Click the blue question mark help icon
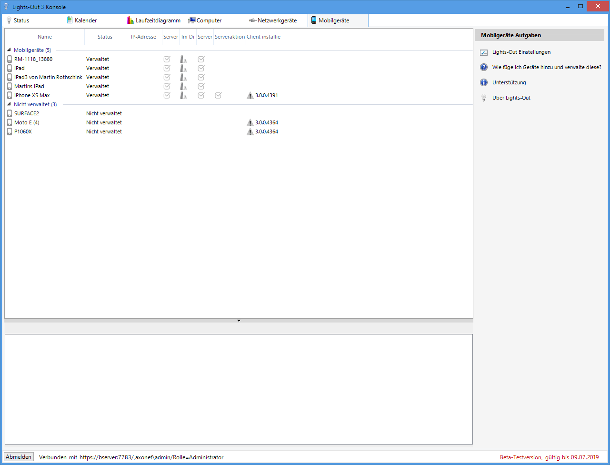Viewport: 610px width, 465px height. tap(484, 67)
